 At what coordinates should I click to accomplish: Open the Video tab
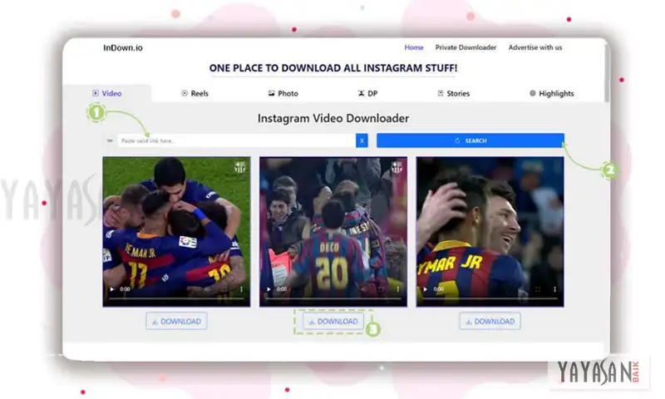107,93
